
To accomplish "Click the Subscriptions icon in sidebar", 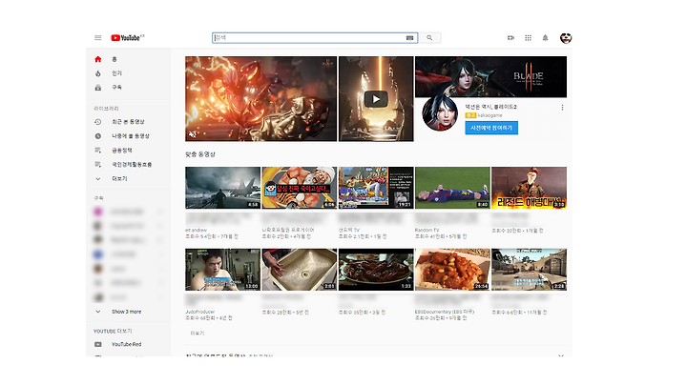I will (x=98, y=88).
